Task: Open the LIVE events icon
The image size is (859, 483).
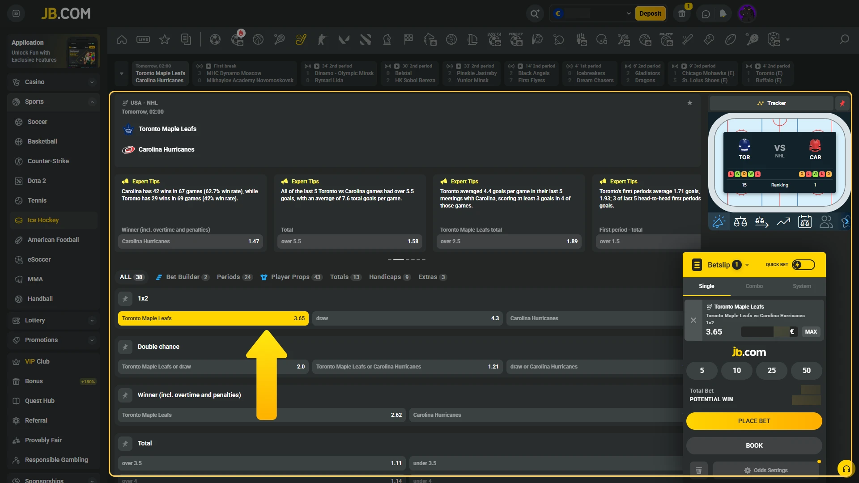Action: click(143, 40)
